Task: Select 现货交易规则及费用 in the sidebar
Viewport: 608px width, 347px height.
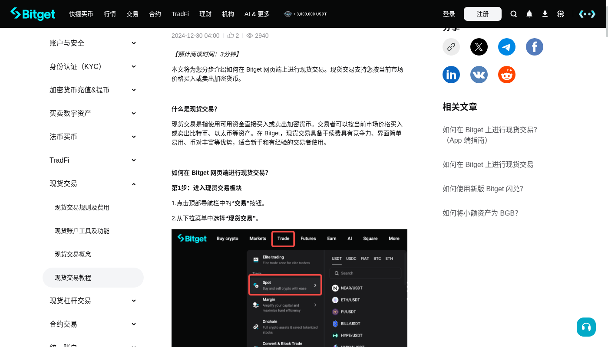Action: [82, 207]
